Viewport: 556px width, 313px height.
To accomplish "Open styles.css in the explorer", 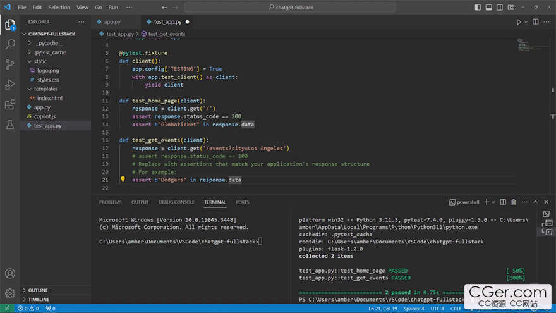I will coord(48,80).
